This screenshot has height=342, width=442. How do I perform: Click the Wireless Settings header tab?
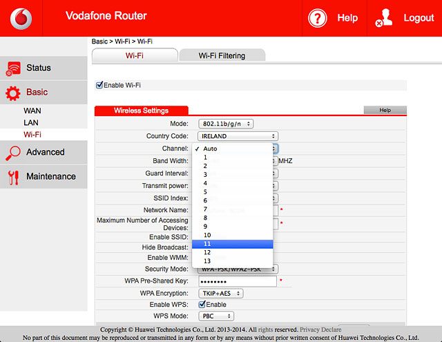pos(141,111)
